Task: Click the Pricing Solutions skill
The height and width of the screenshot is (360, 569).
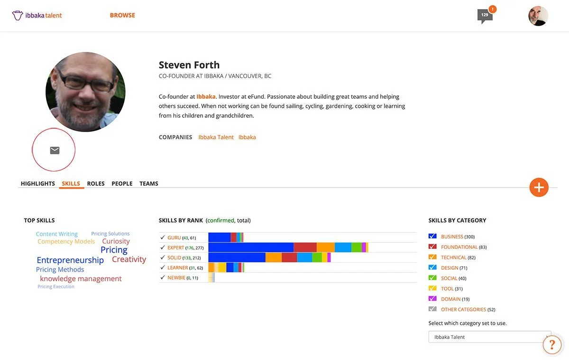Action: pos(110,234)
